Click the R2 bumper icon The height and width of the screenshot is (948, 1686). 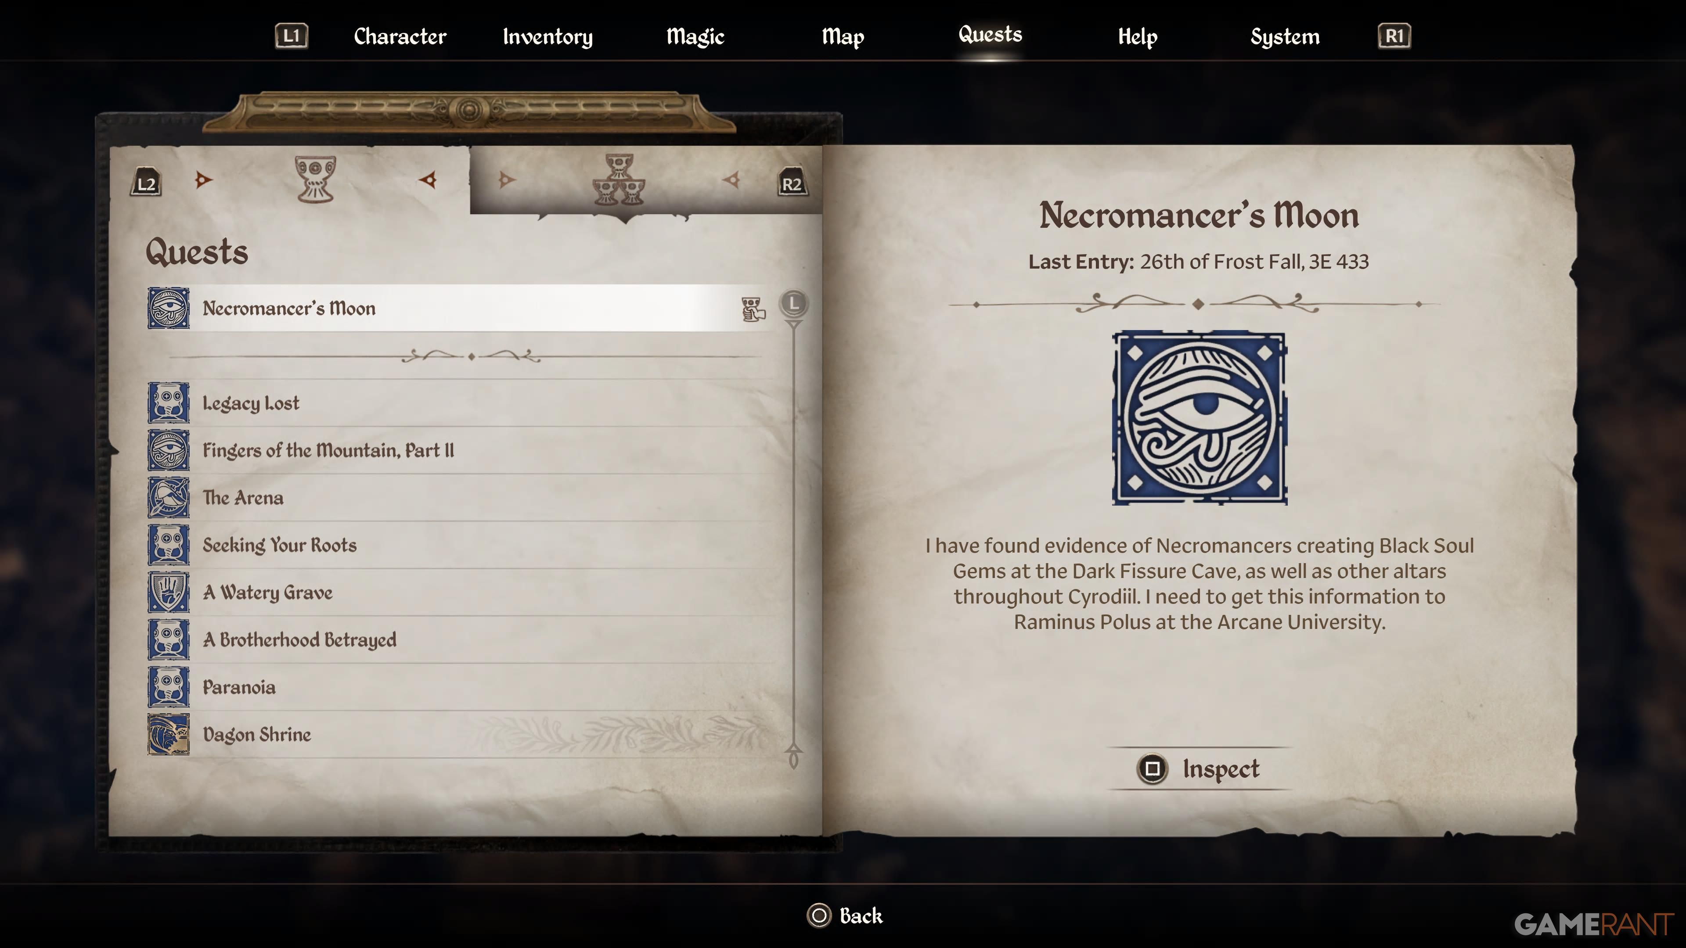[x=792, y=183]
